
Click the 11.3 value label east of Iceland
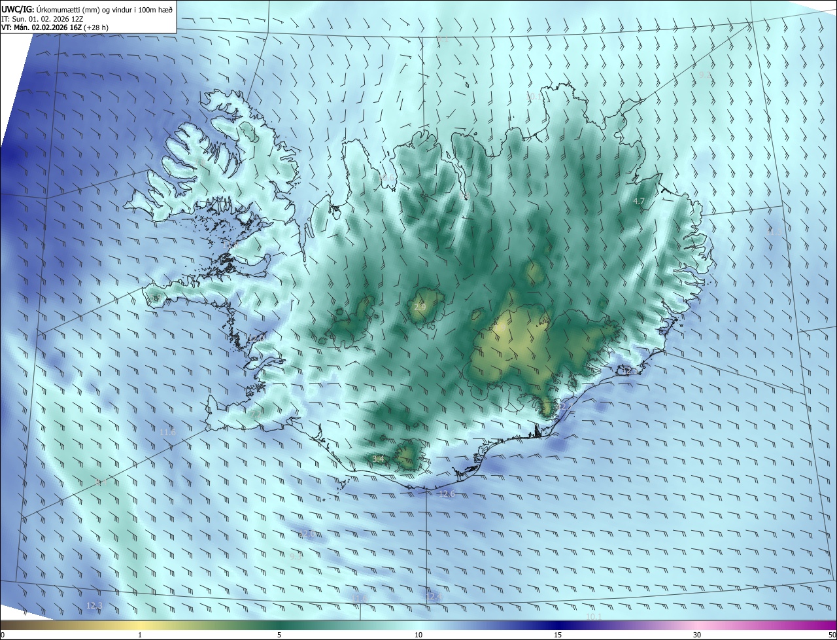774,231
